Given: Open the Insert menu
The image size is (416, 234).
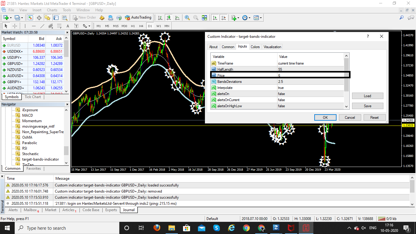Looking at the screenshot, I should tap(37, 10).
